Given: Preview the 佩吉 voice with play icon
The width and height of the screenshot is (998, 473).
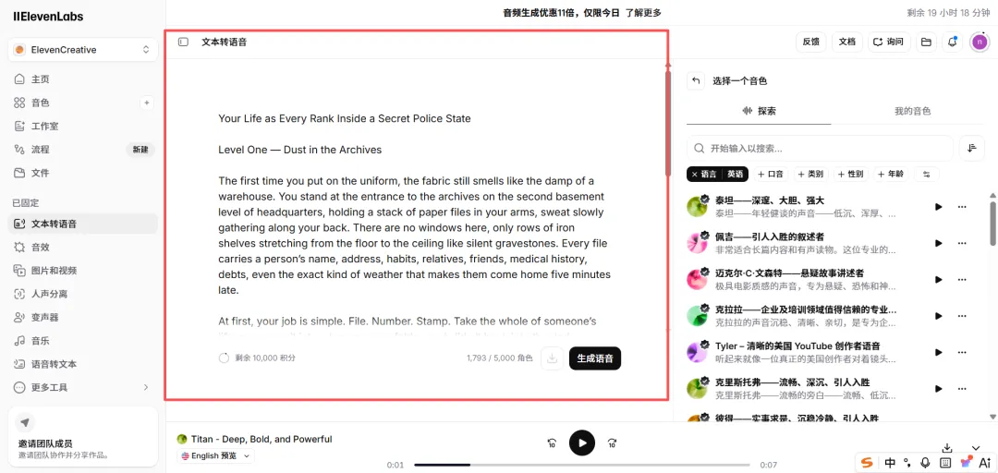Looking at the screenshot, I should pyautogui.click(x=938, y=243).
